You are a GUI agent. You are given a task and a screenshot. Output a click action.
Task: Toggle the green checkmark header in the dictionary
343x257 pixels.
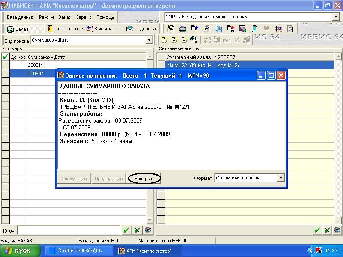pos(5,57)
